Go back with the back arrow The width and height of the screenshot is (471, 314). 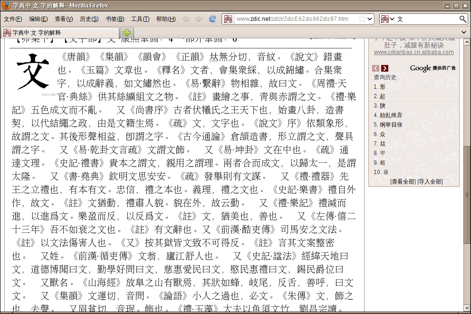pos(186,19)
